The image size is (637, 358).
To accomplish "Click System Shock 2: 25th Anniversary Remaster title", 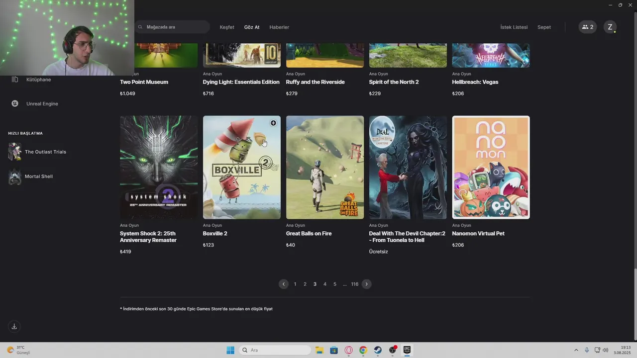I will pos(148,237).
